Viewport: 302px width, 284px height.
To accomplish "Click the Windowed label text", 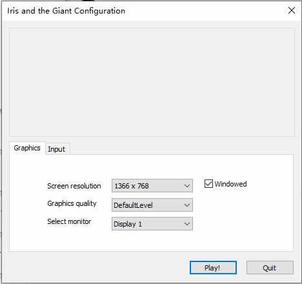I will pos(230,184).
